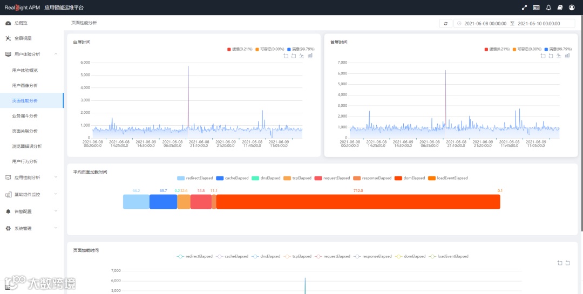Toggle fullscreen with the expand arrows icon
This screenshot has height=294, width=583.
tap(524, 8)
